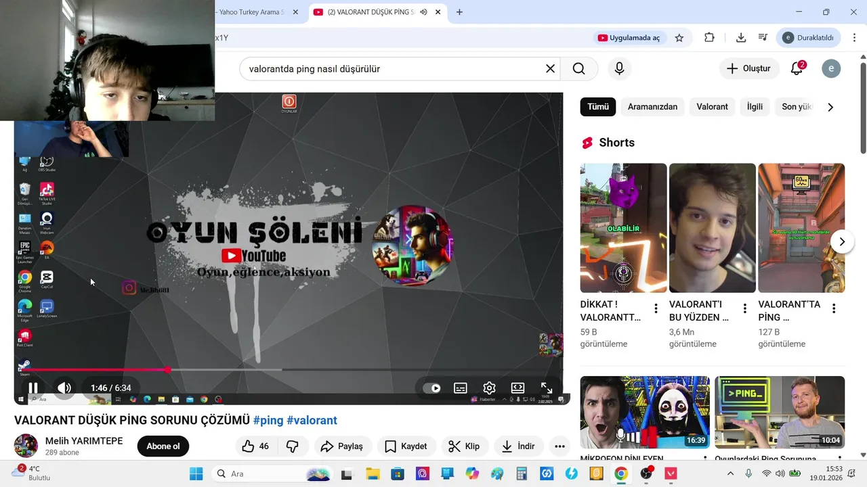Select the Tümü filter chip
The width and height of the screenshot is (867, 487).
pos(598,107)
